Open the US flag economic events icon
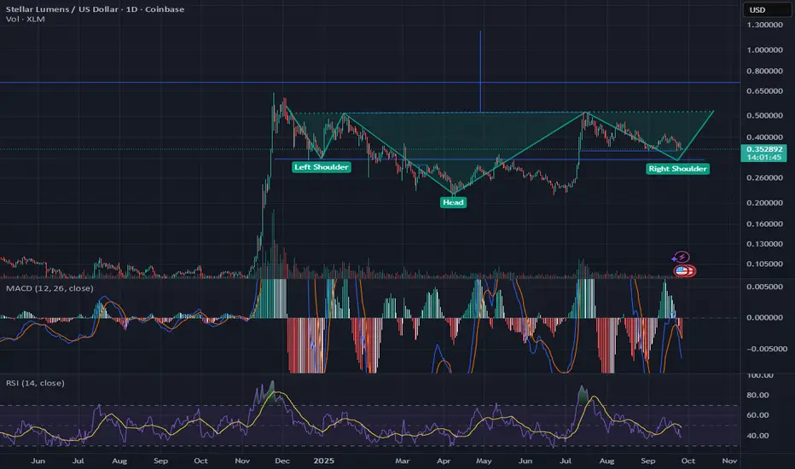The height and width of the screenshot is (469, 795). (682, 271)
